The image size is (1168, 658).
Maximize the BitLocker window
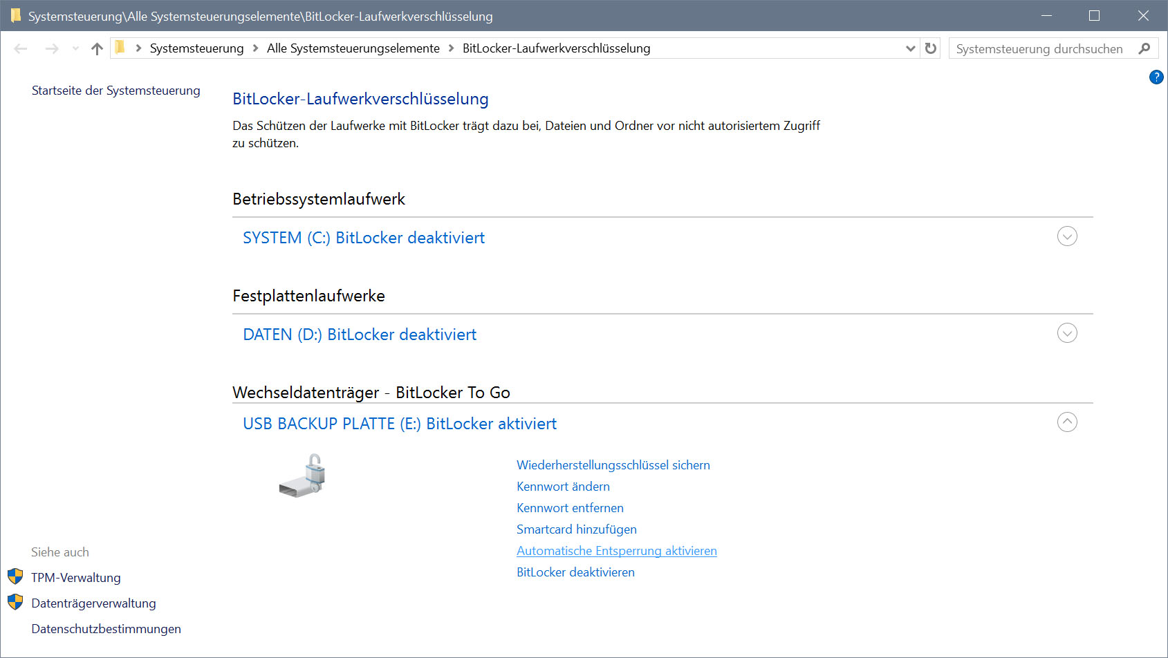[x=1094, y=15]
